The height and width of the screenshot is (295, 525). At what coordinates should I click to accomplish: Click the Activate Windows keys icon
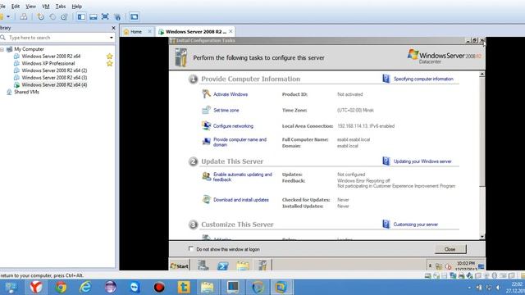[x=206, y=94]
